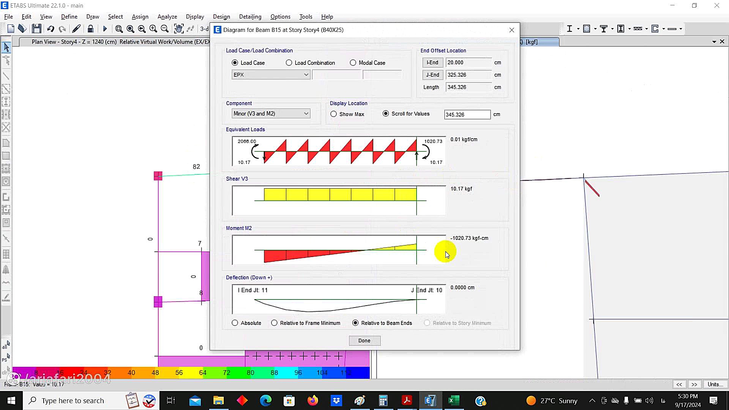This screenshot has width=729, height=410.
Task: Open the Assign menu
Action: [x=140, y=17]
